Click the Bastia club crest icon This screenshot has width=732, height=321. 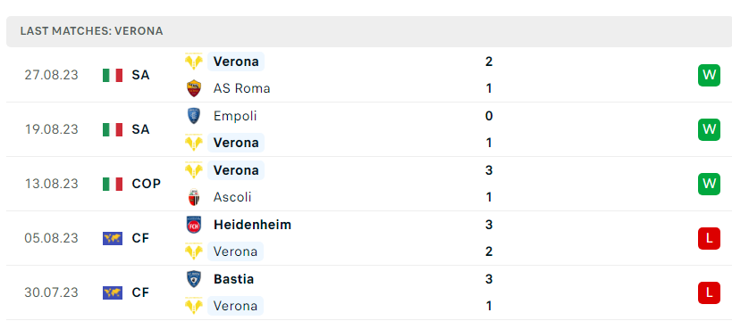pos(194,279)
